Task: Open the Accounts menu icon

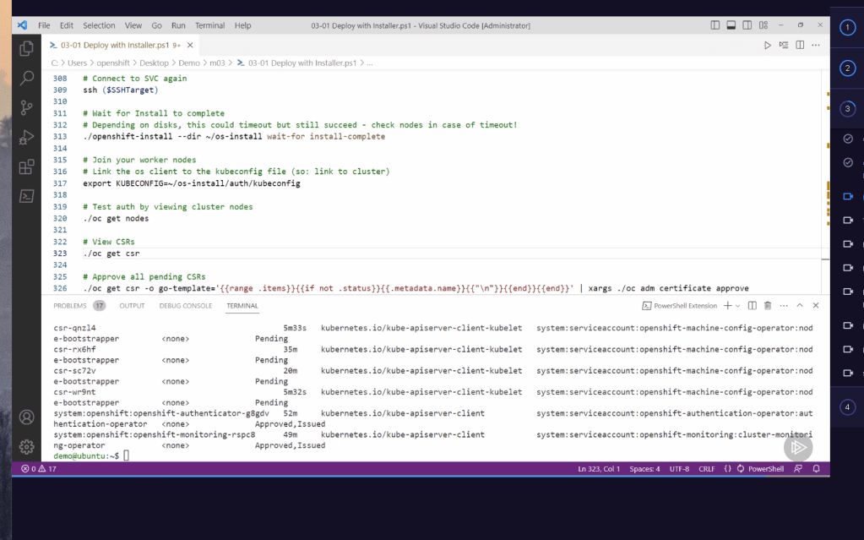Action: coord(26,417)
